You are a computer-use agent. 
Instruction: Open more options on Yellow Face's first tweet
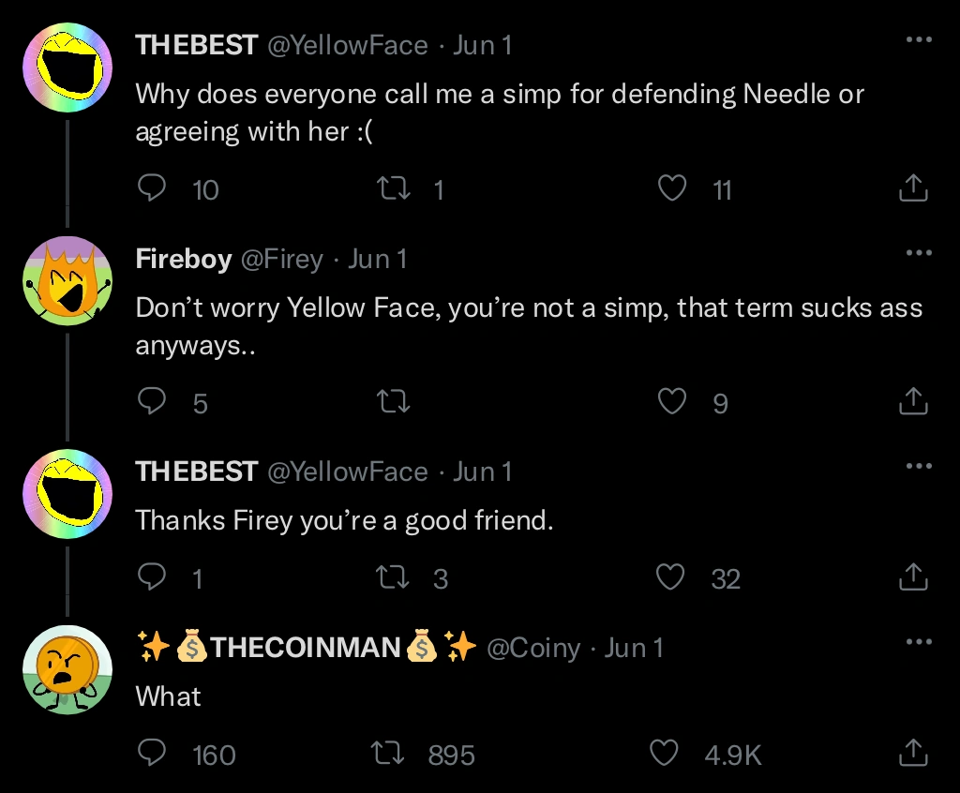click(x=919, y=39)
